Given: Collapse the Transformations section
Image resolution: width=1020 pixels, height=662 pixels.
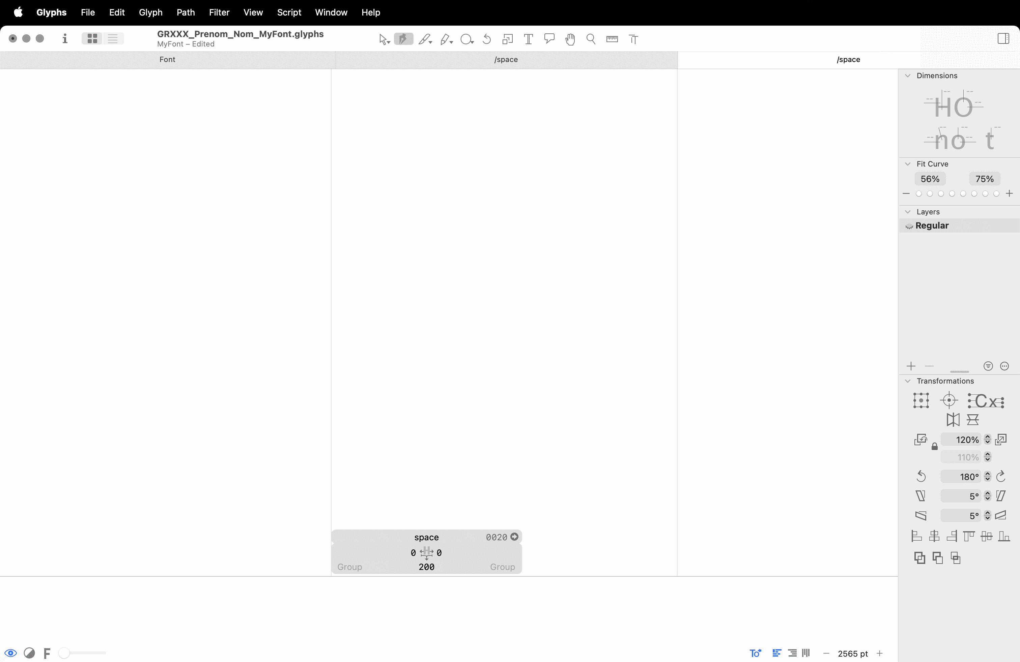Looking at the screenshot, I should [907, 381].
